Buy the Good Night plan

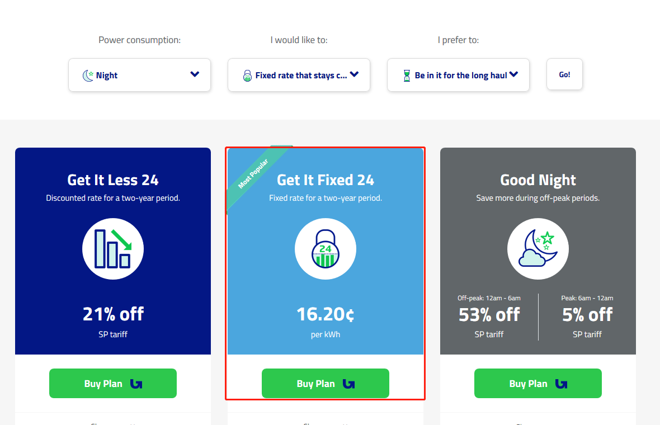coord(538,384)
